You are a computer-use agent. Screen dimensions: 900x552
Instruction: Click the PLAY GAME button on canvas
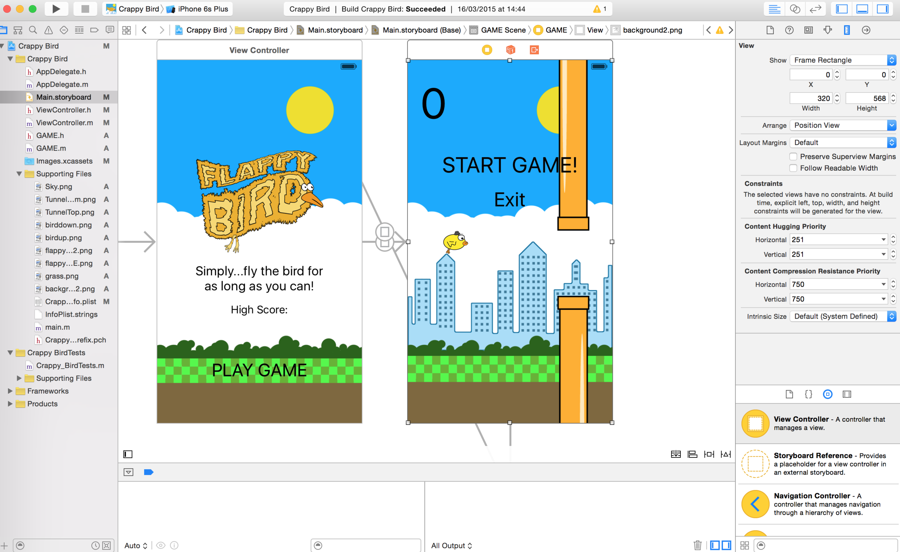click(259, 370)
